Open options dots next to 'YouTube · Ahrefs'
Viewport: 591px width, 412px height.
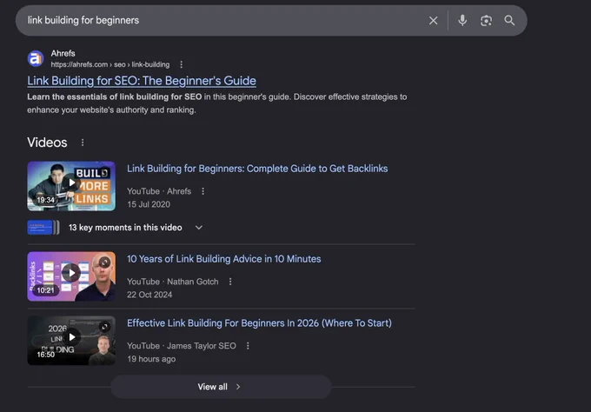[203, 191]
